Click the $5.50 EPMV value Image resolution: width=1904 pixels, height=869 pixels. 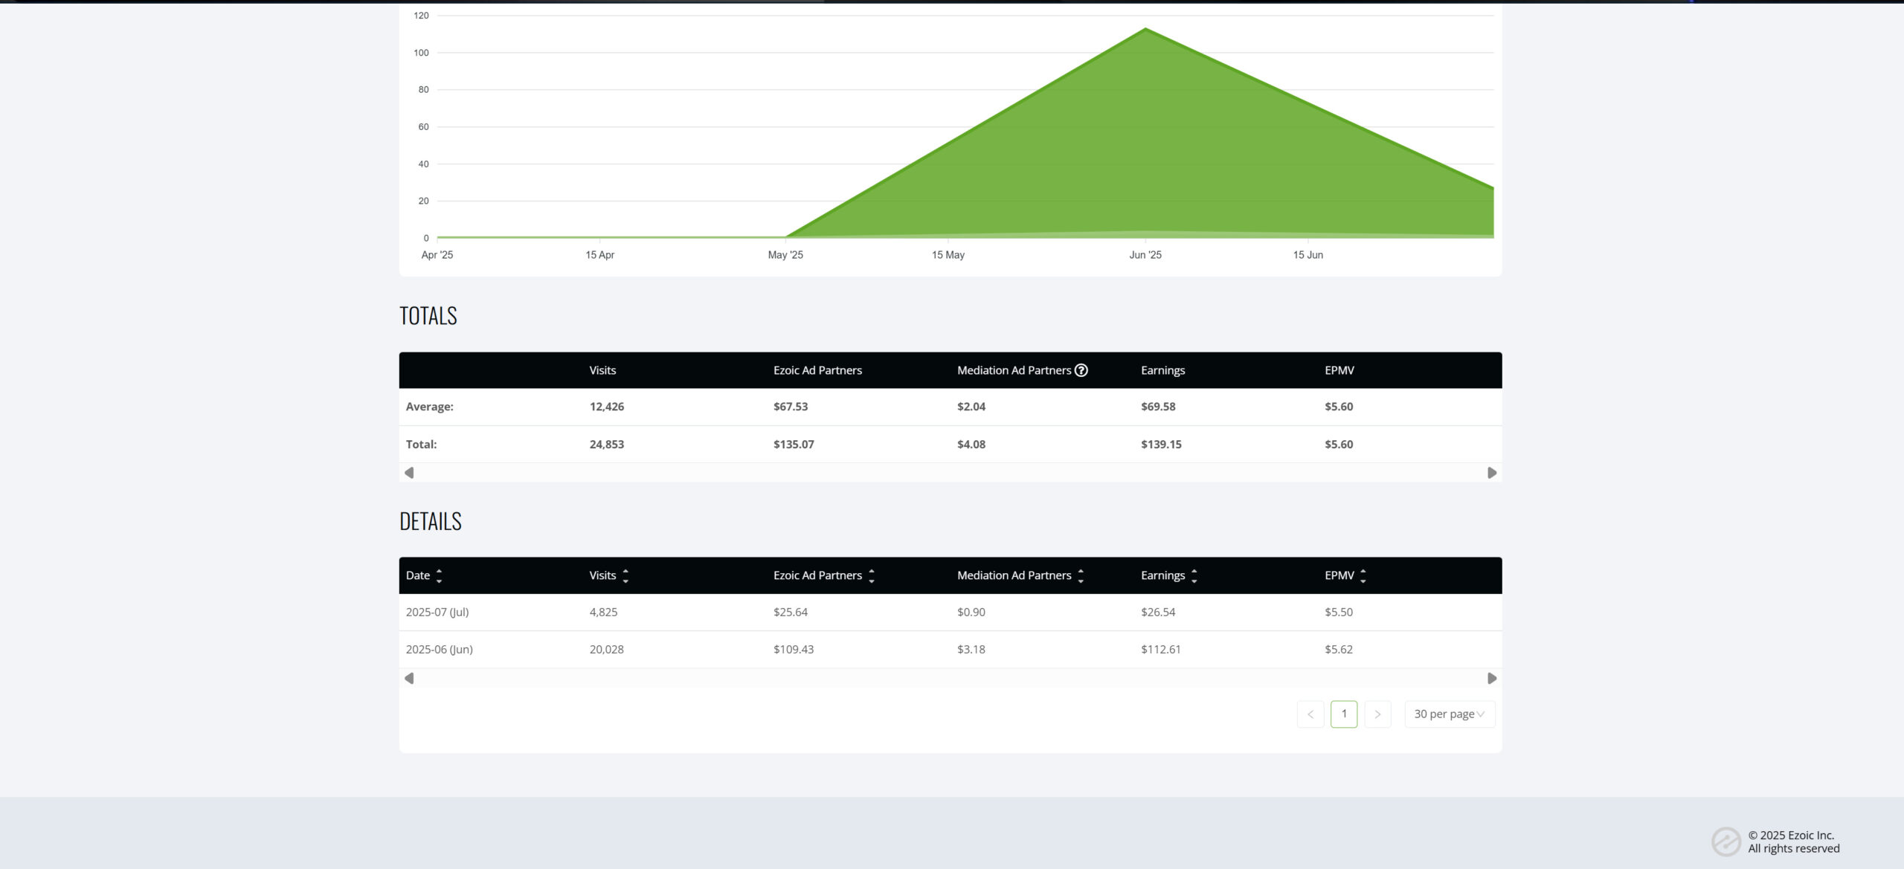[x=1339, y=613]
